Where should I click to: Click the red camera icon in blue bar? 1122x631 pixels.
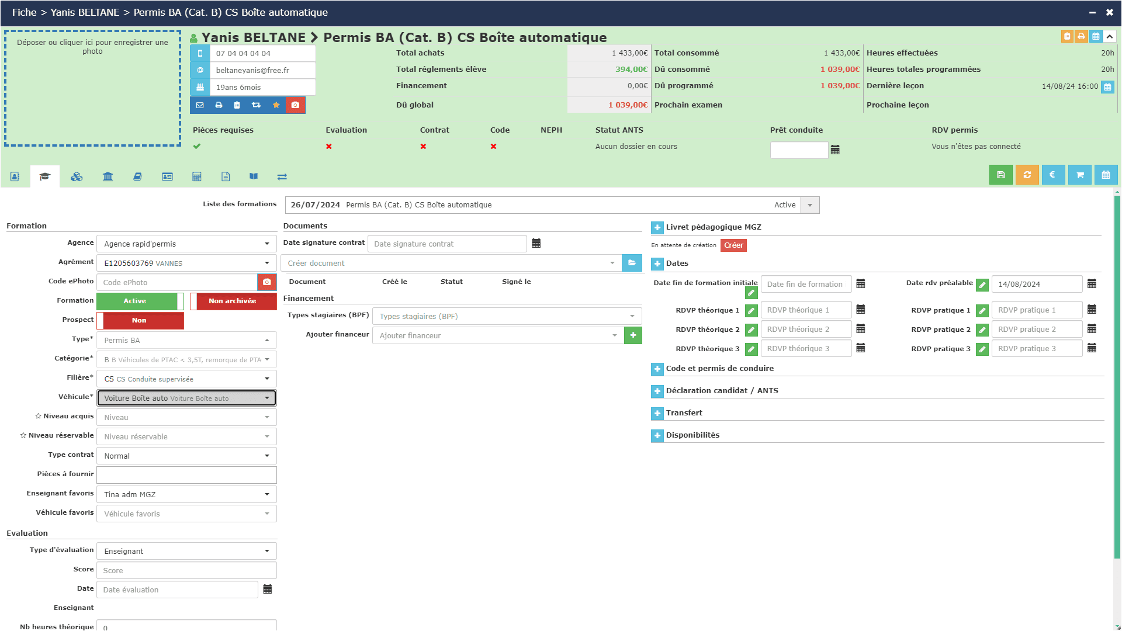[295, 105]
